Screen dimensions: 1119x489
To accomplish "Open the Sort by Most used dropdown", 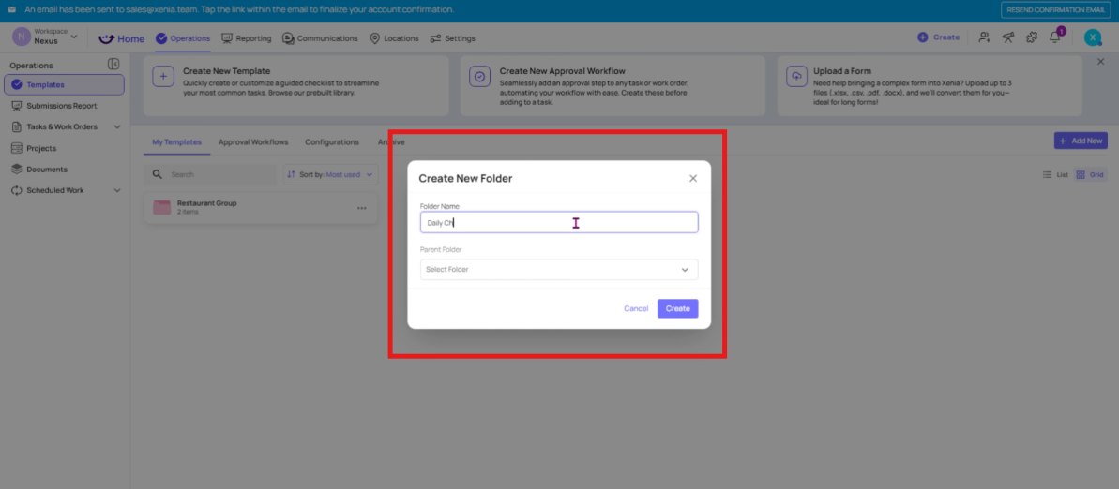I will [330, 174].
